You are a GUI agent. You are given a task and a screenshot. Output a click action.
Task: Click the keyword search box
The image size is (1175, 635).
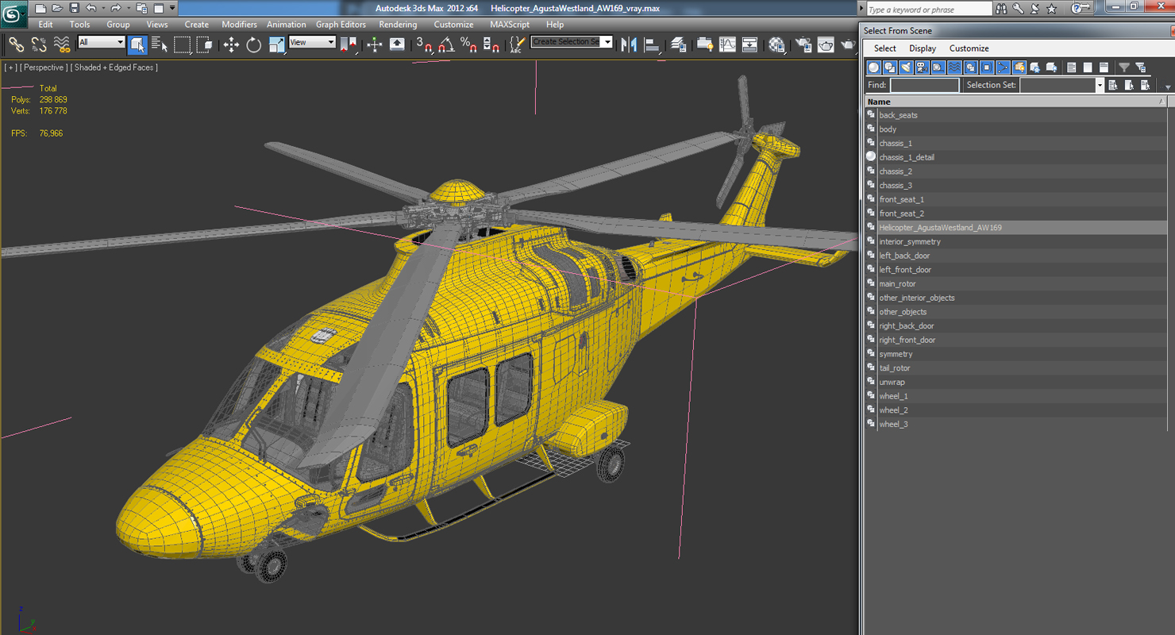pos(929,10)
